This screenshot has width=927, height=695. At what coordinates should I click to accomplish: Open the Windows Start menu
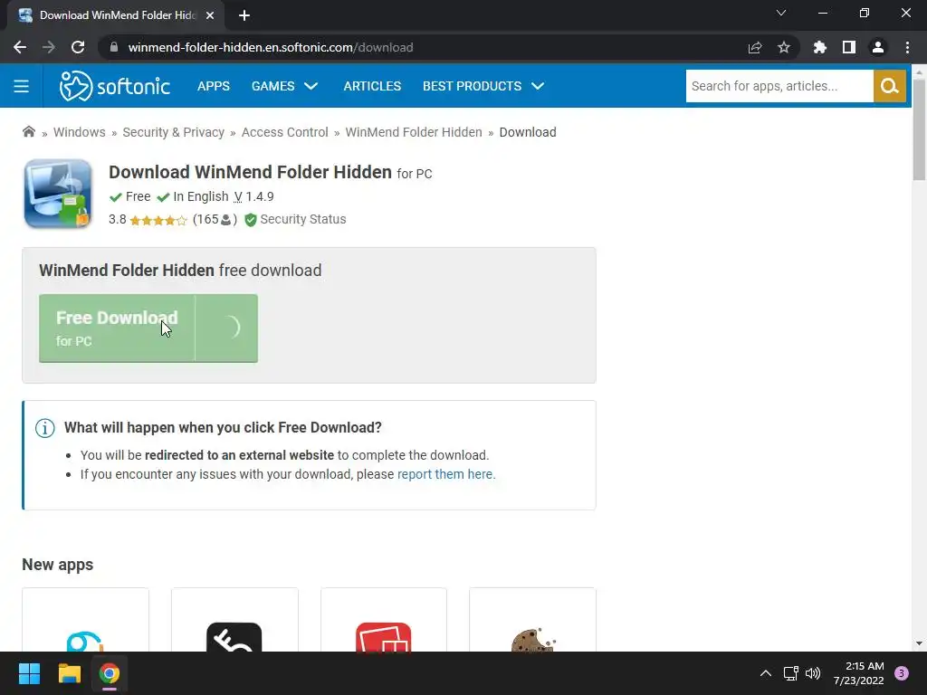29,673
